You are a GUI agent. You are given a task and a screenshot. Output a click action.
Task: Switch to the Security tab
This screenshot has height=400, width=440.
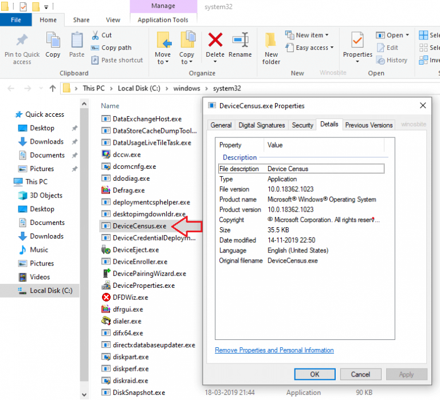302,125
